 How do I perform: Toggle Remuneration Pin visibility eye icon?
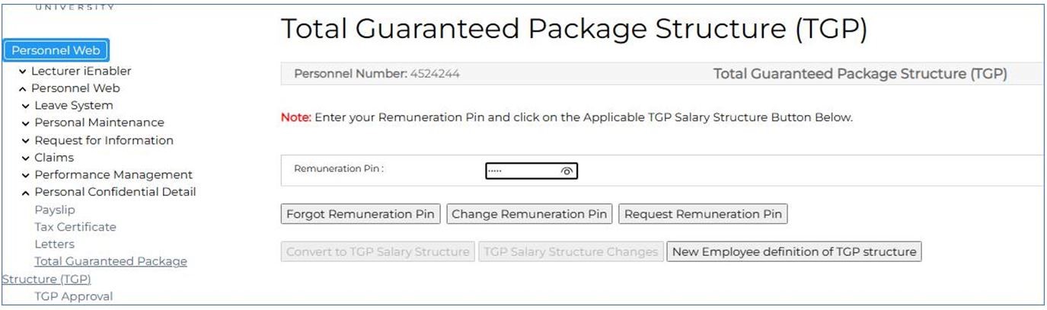point(566,171)
